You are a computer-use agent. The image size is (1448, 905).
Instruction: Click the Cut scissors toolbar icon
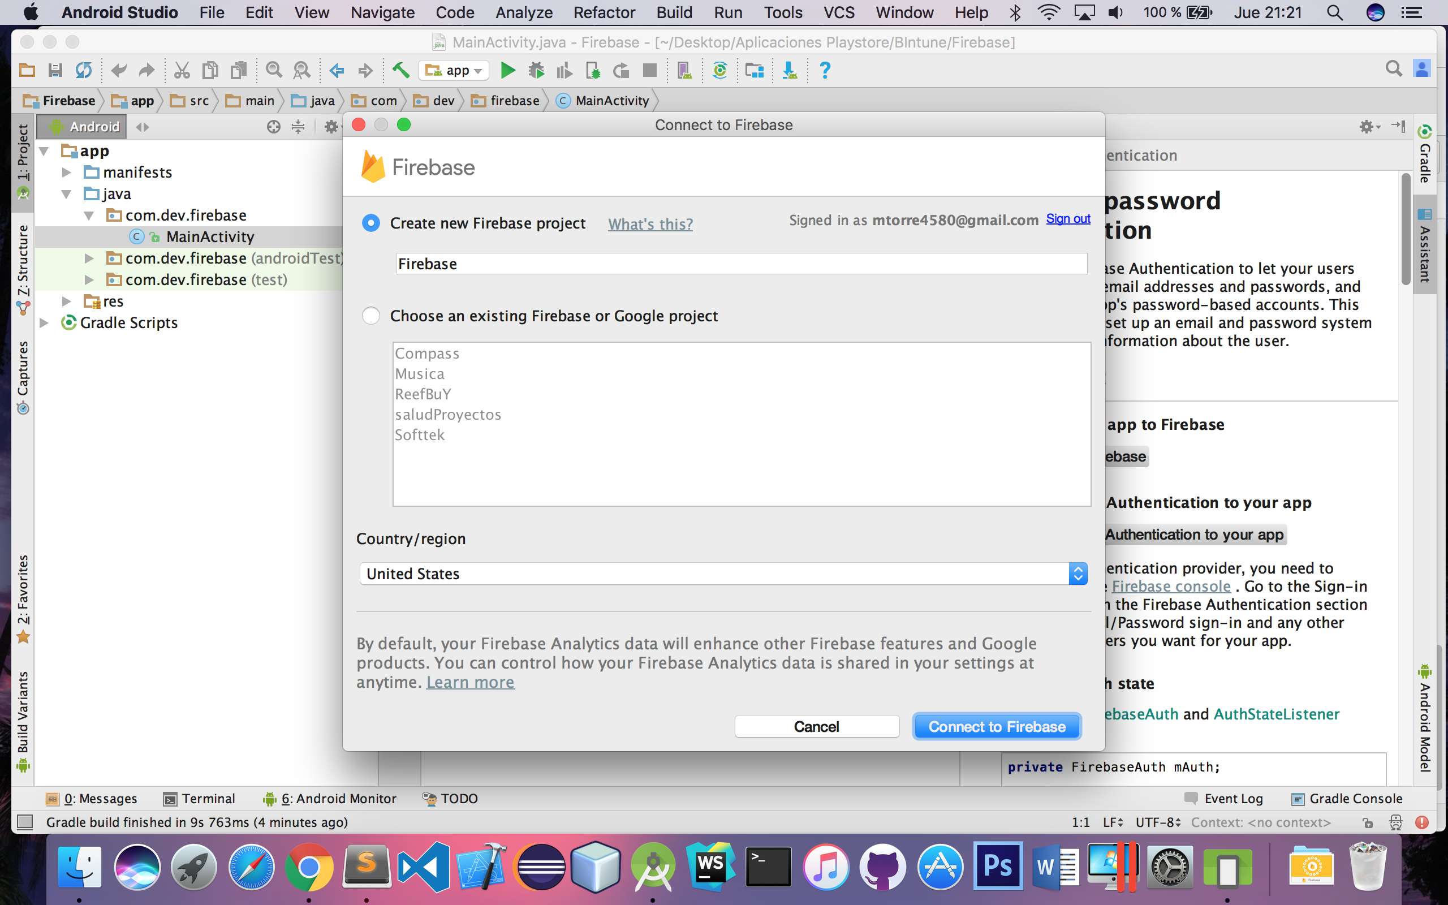coord(182,71)
